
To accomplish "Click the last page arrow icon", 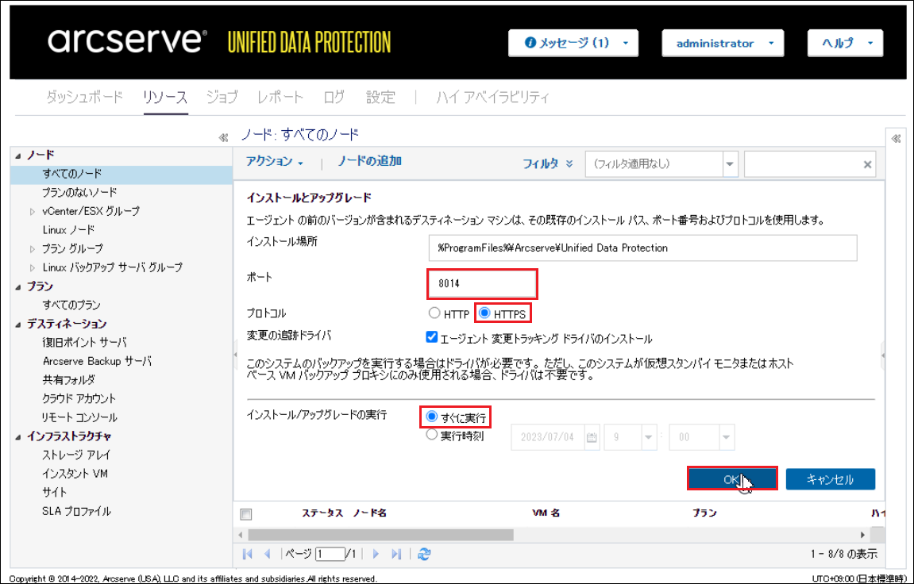I will coord(396,554).
